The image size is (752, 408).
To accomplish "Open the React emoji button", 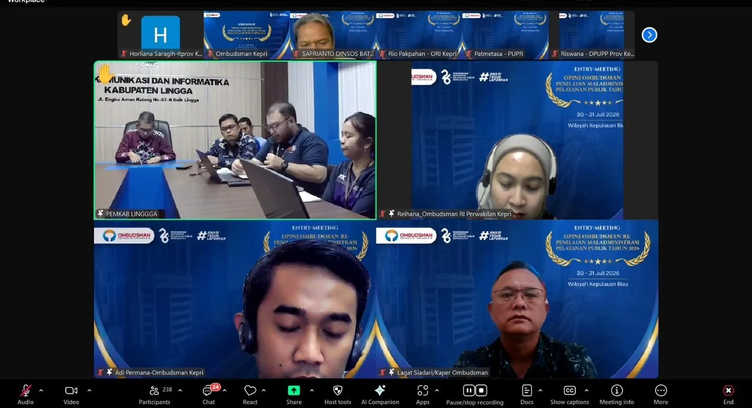I will pyautogui.click(x=250, y=394).
